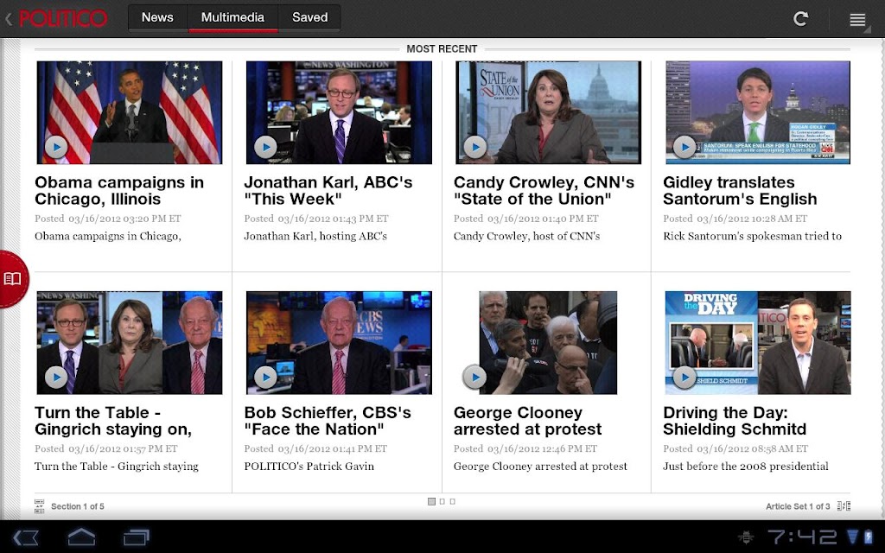Play the Gidley translates Santorum video
This screenshot has width=885, height=553.
click(684, 147)
